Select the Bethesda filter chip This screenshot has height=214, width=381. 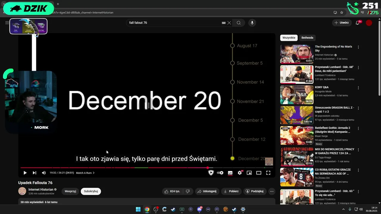(307, 37)
